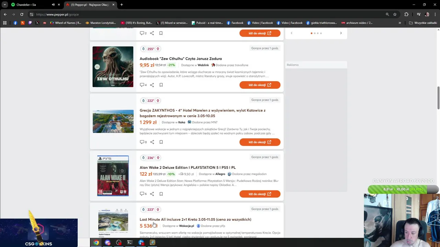Click the address bar URL field

(x=206, y=14)
